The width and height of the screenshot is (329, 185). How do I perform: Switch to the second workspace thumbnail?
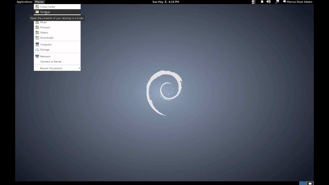[x=310, y=183]
